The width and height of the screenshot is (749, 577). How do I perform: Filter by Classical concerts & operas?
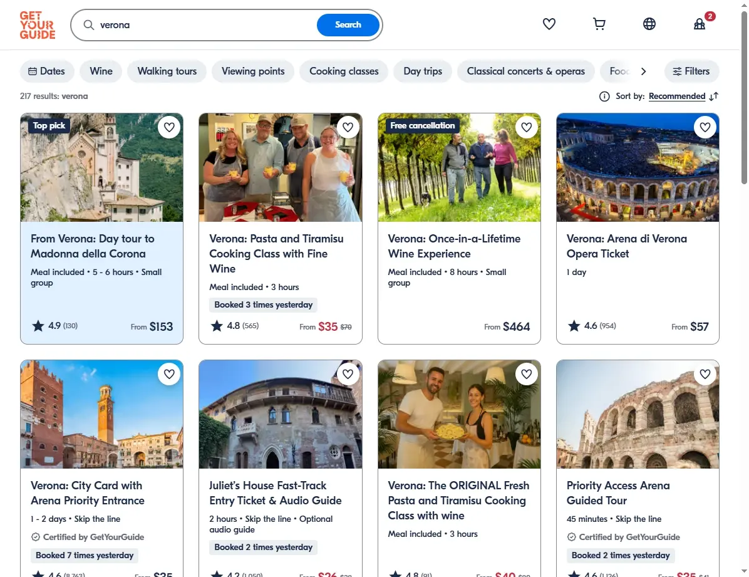pos(526,71)
